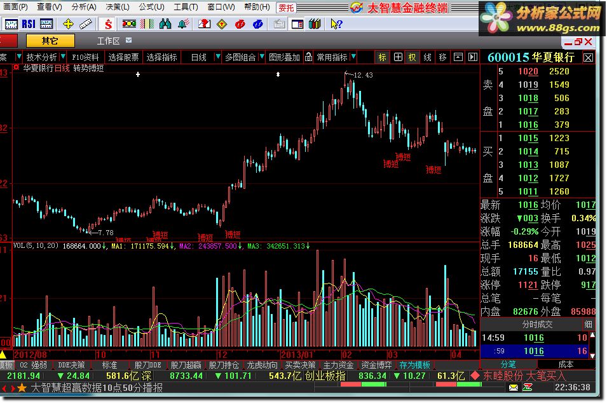Image resolution: width=607 pixels, height=403 pixels.
Task: Select the ruler measuring tool
Action: click(85, 24)
